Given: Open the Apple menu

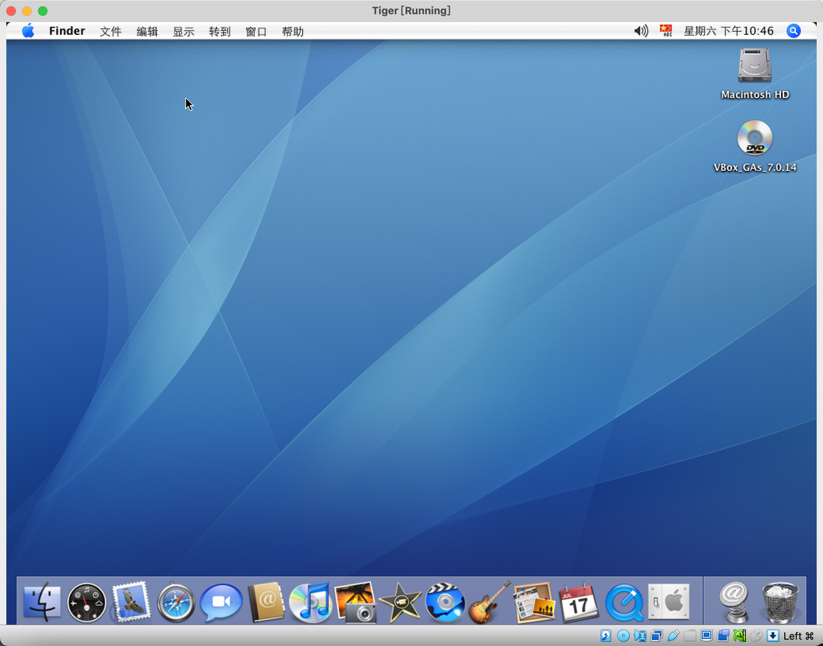Looking at the screenshot, I should [27, 31].
